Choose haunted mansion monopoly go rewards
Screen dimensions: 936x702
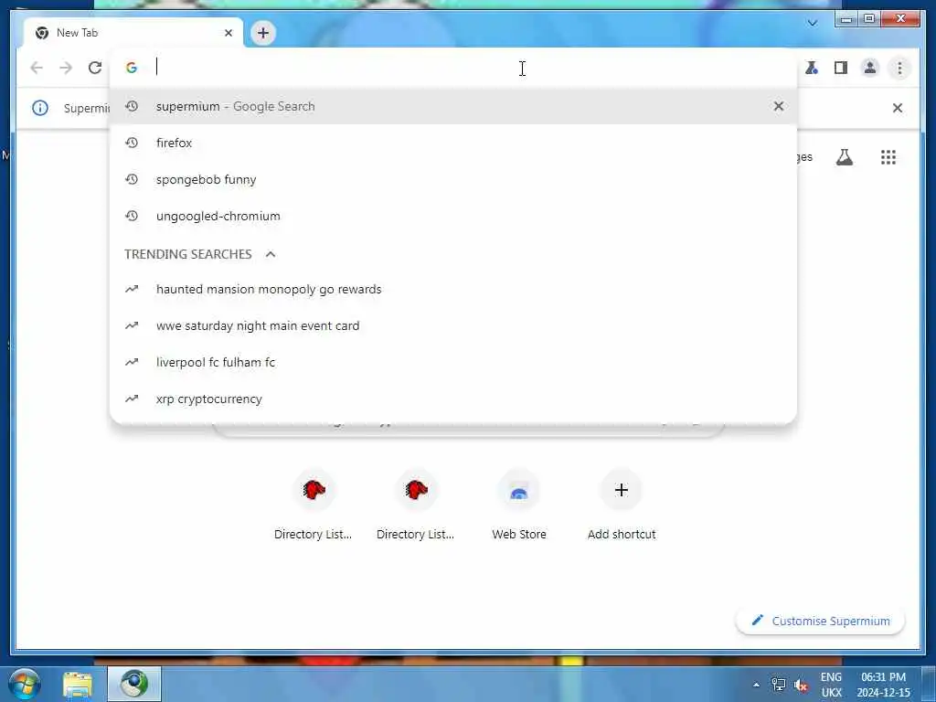tap(453, 289)
